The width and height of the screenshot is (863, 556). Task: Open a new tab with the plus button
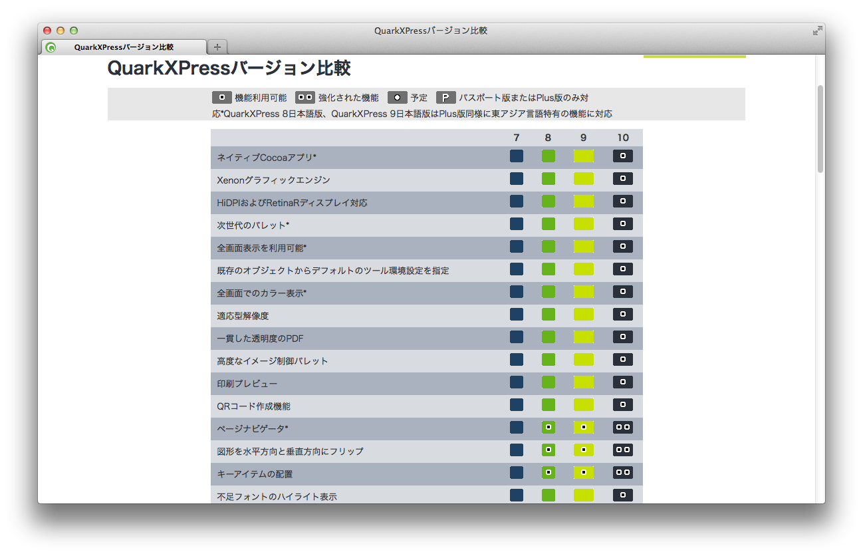coord(217,47)
